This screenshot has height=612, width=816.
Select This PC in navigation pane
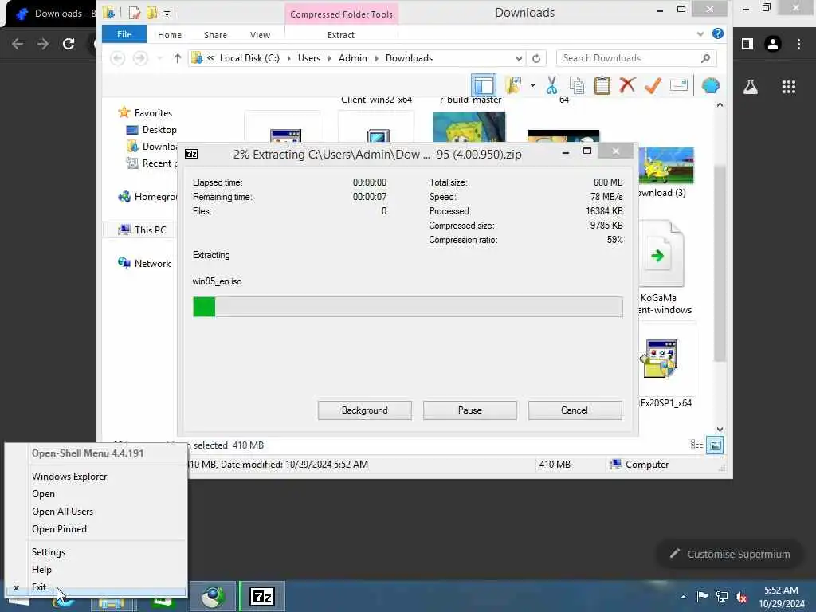[x=142, y=230]
